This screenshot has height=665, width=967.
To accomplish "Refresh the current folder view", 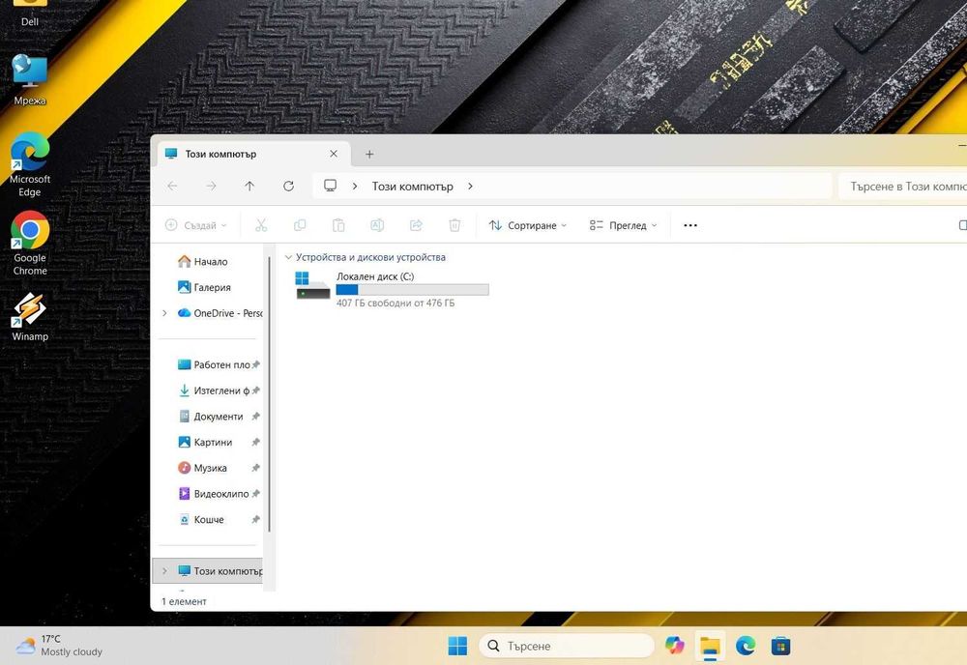I will coord(288,187).
